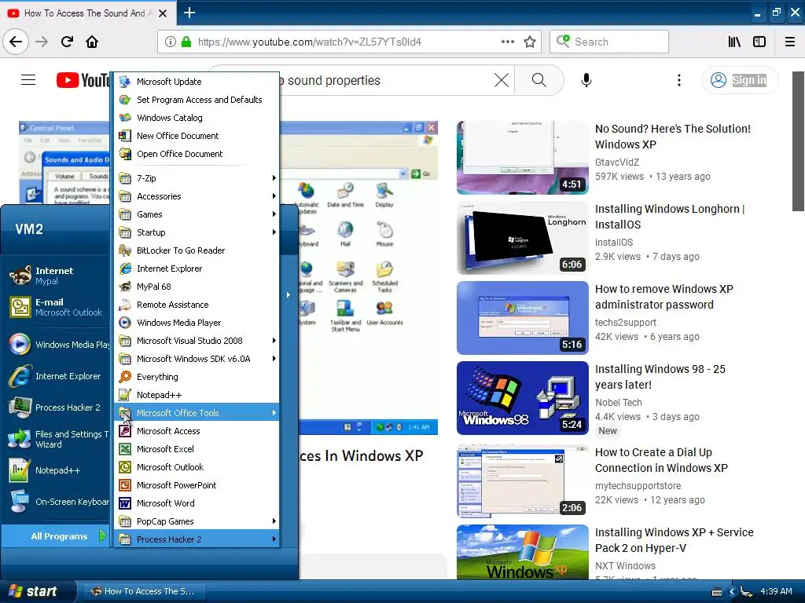The image size is (805, 603).
Task: Click the YouTube search magnifier button
Action: pos(539,80)
